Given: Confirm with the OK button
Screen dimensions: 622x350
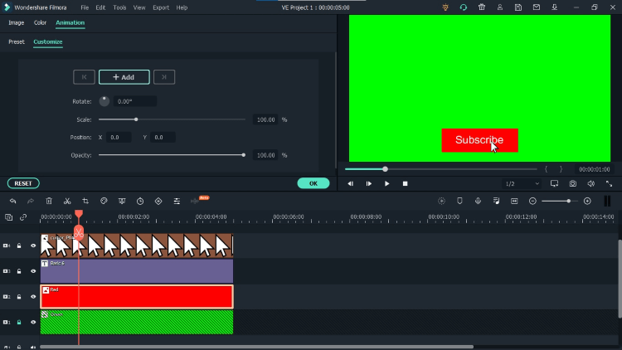Looking at the screenshot, I should click(x=313, y=183).
